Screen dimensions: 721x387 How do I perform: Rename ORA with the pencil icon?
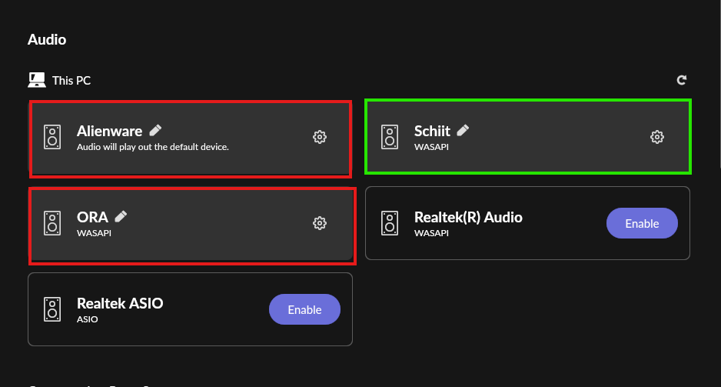[121, 216]
